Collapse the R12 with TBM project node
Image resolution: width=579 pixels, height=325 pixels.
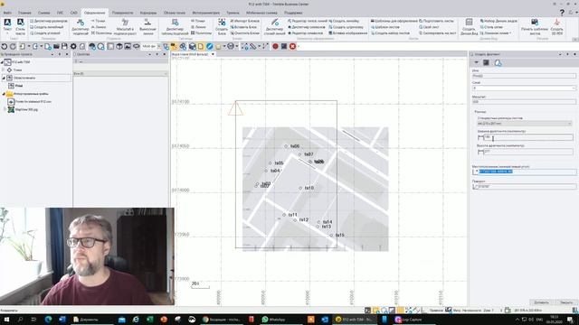[x=2, y=62]
